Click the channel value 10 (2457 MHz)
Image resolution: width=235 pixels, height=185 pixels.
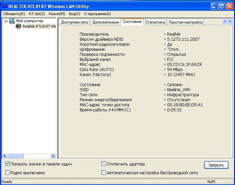click(x=181, y=75)
